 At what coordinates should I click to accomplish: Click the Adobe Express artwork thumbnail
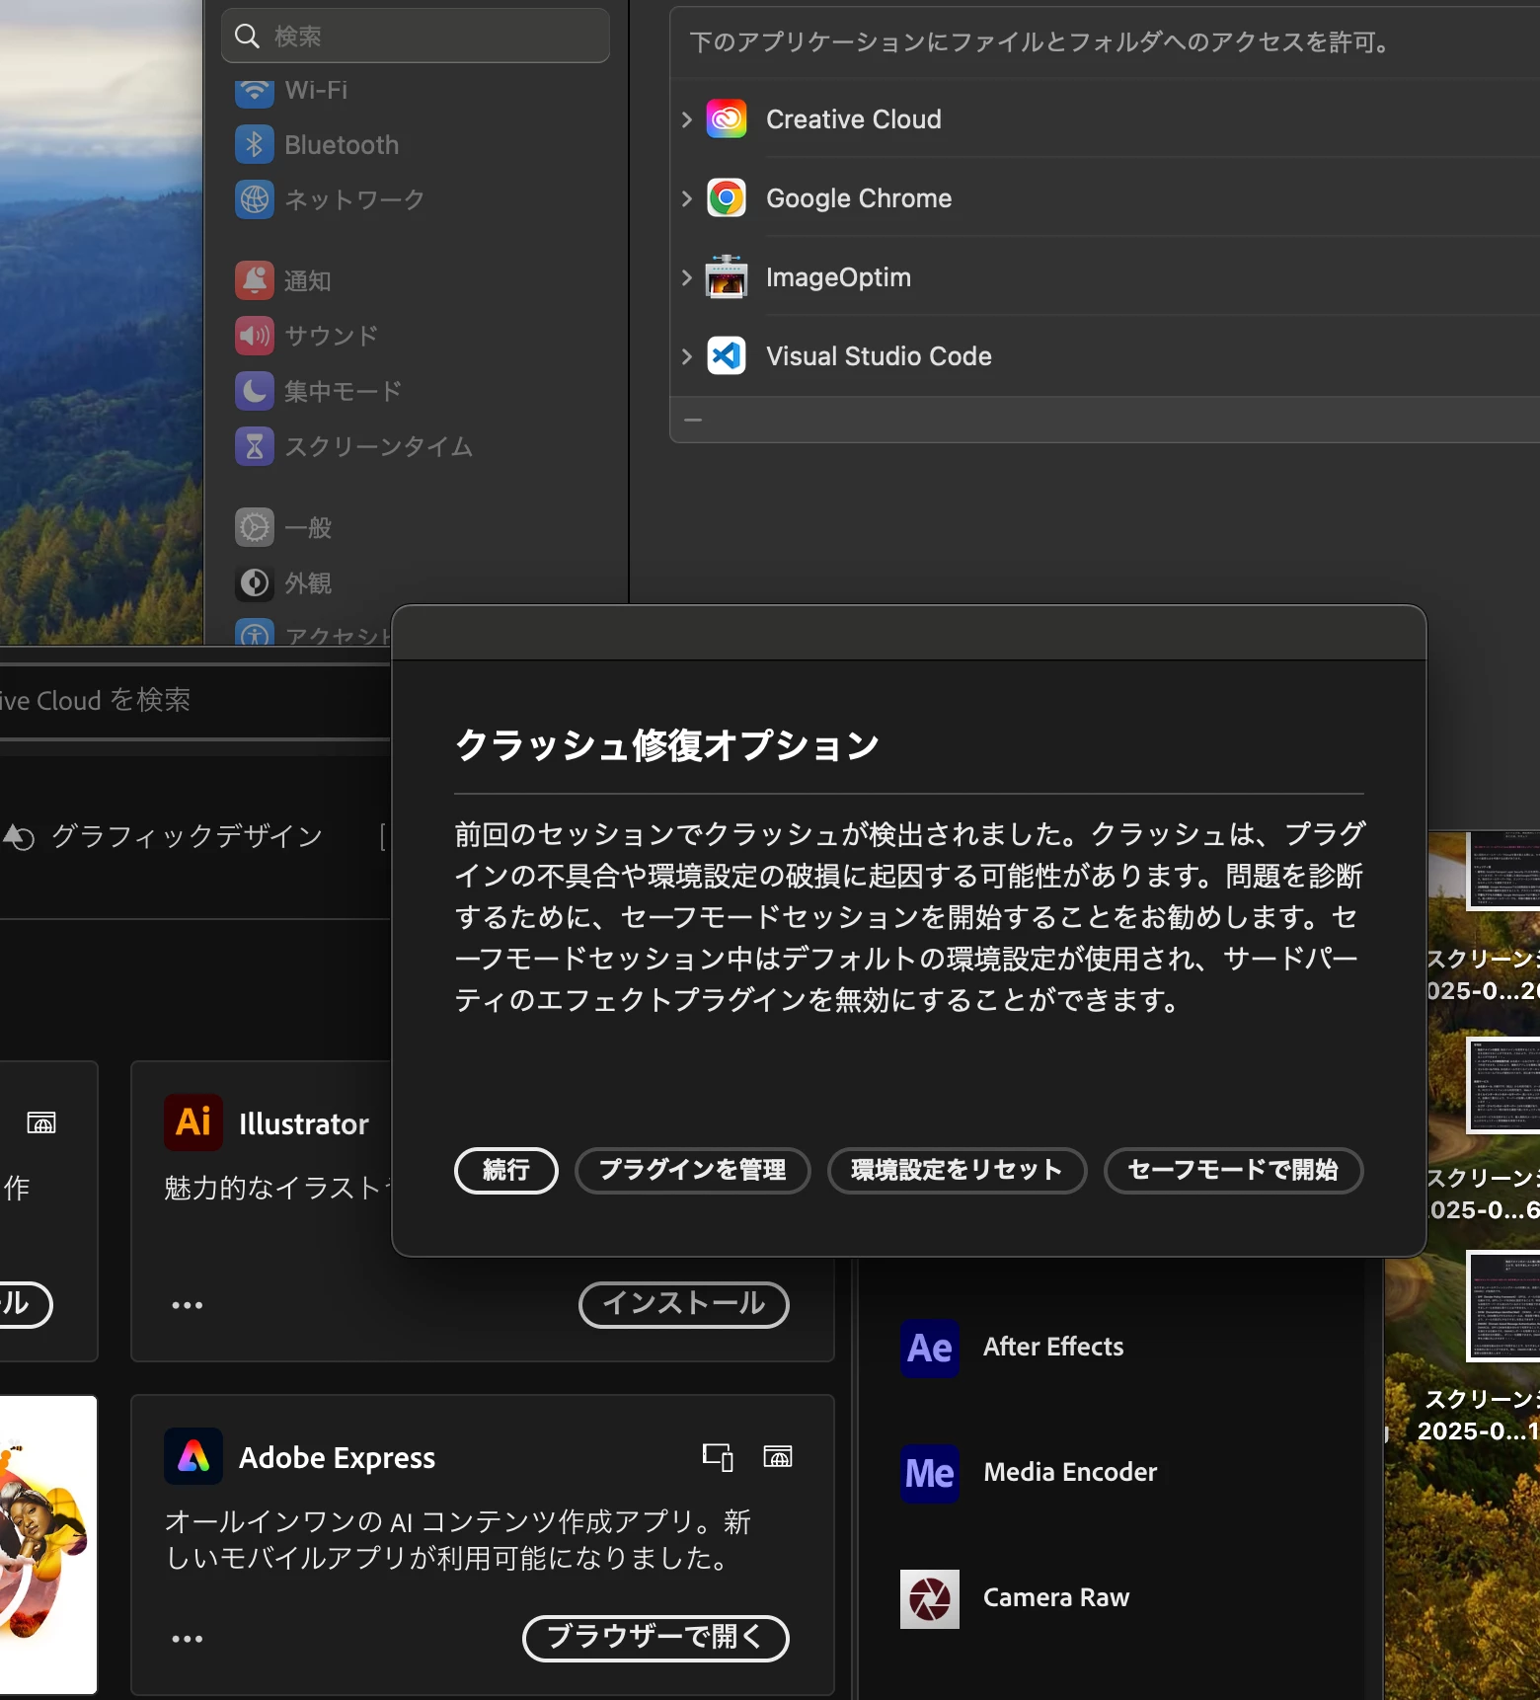click(x=48, y=1545)
